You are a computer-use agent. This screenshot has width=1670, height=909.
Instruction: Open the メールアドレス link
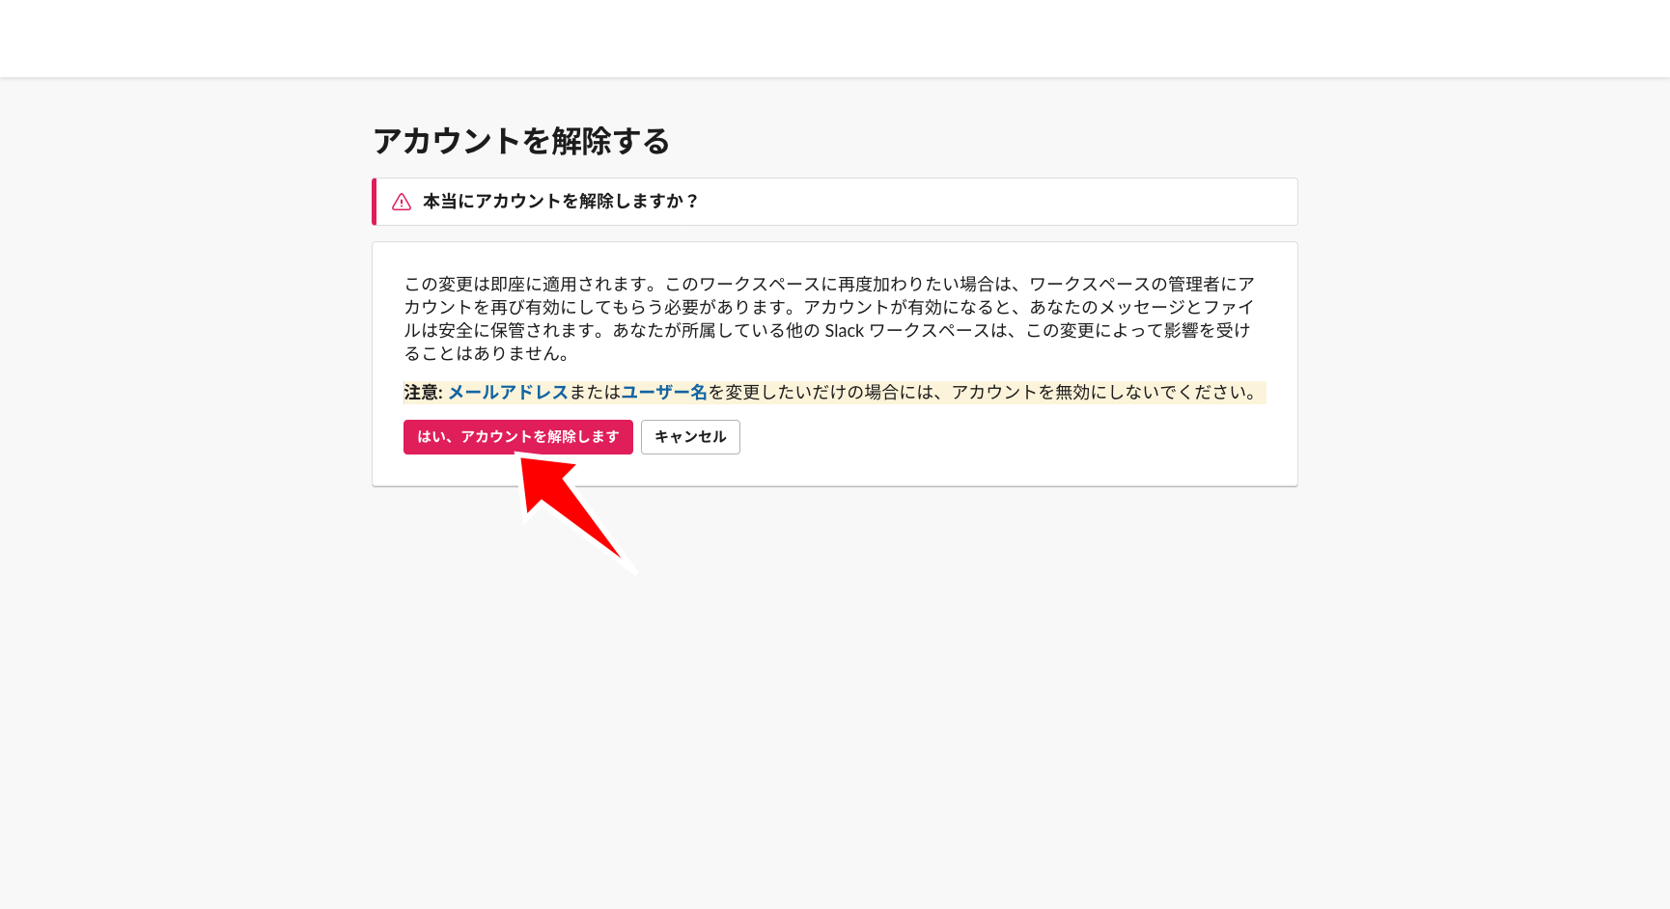pos(507,392)
